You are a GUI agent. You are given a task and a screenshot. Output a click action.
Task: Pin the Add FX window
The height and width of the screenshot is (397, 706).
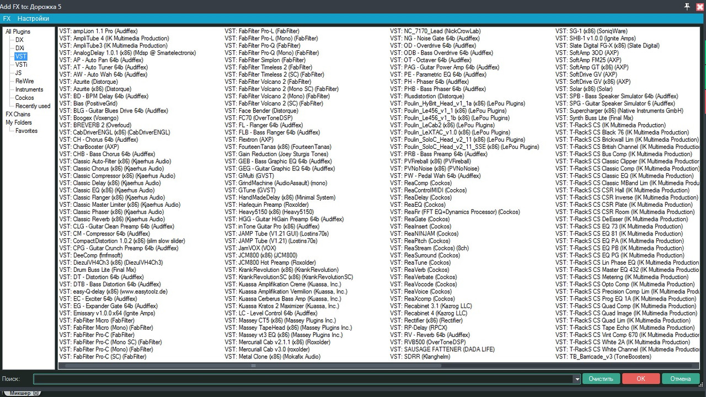(x=687, y=6)
